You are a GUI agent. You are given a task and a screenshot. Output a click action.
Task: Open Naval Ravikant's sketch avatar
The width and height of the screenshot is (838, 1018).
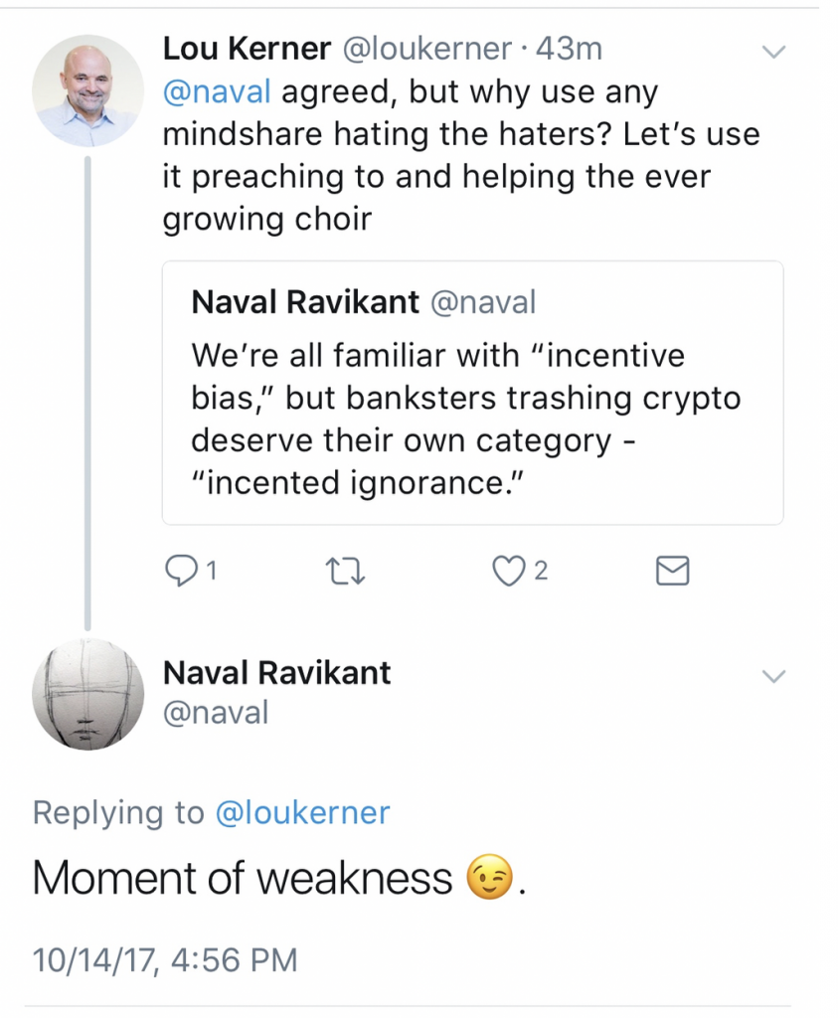pyautogui.click(x=87, y=693)
